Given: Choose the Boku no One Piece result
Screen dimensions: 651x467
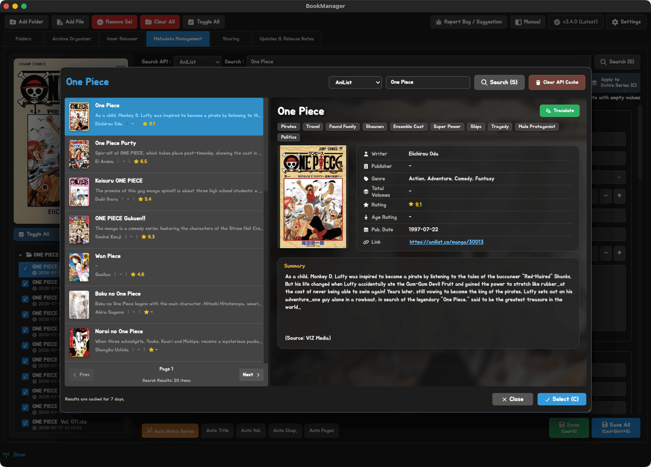Looking at the screenshot, I should coord(164,305).
